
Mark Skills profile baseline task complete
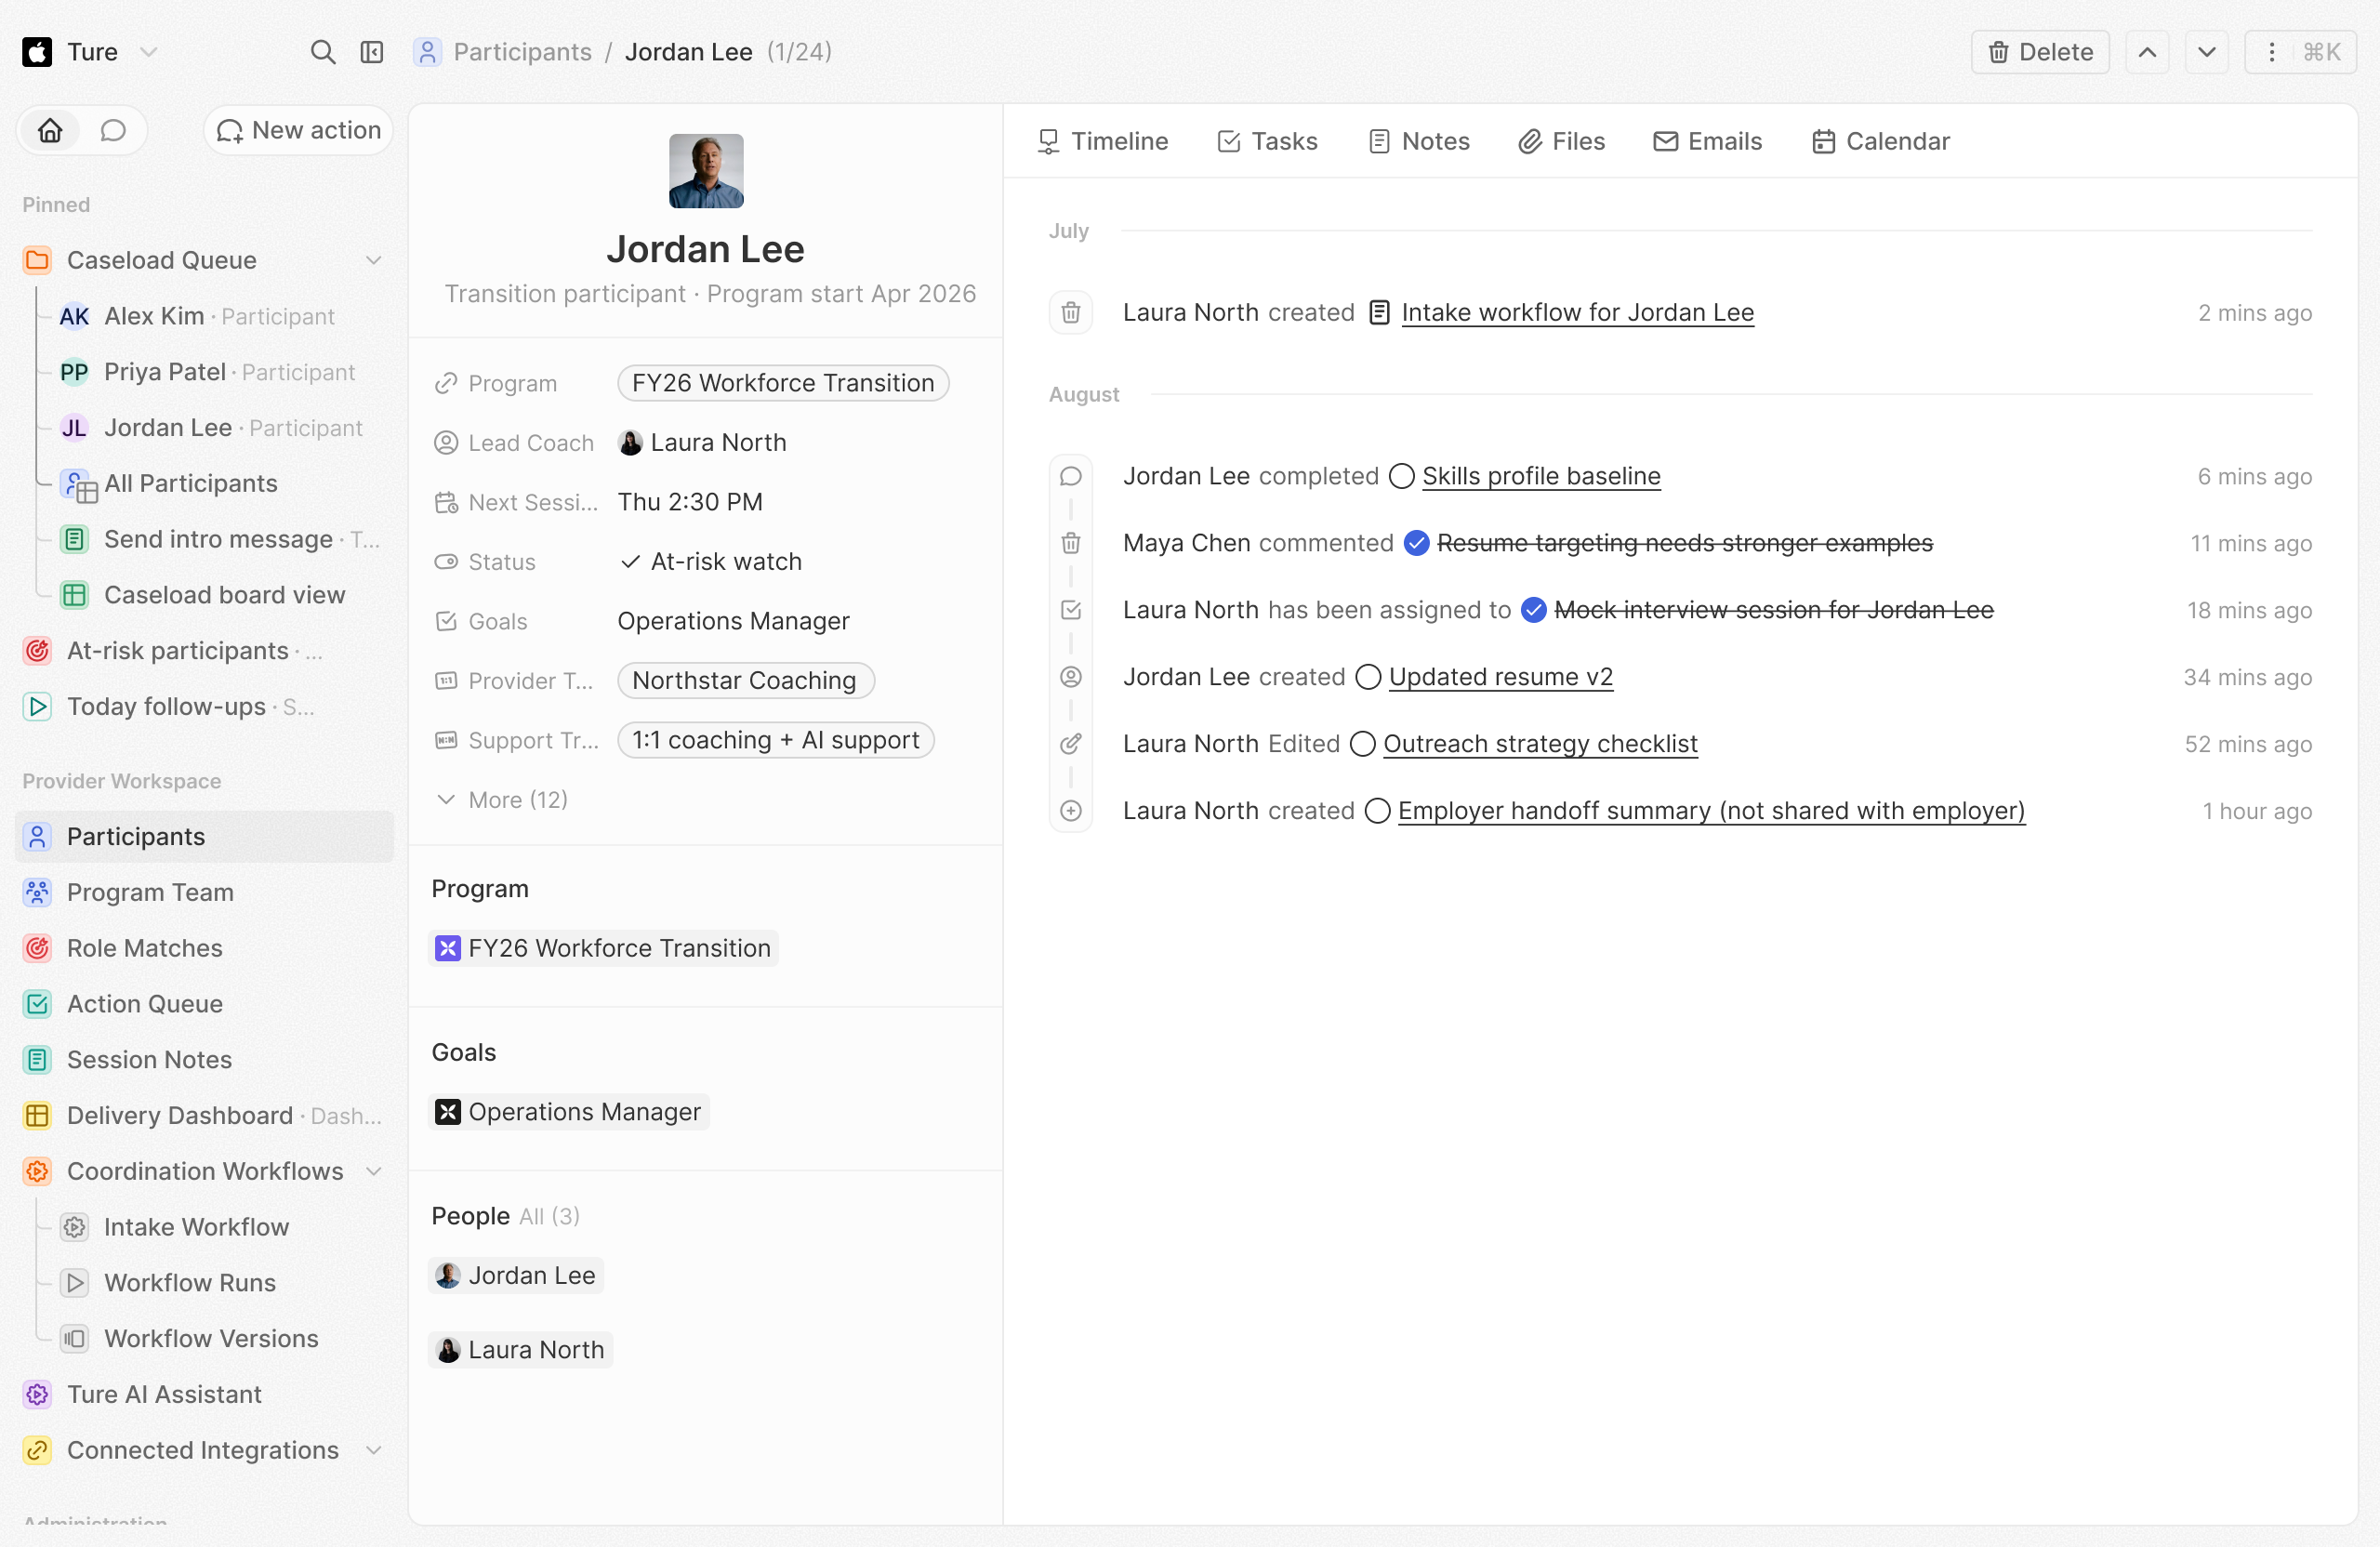(x=1402, y=476)
